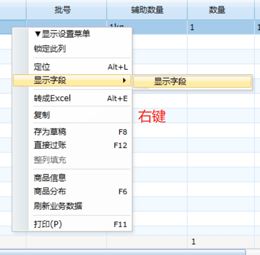Click 显示字段 in the flyout submenu
The image size is (260, 255).
click(192, 81)
